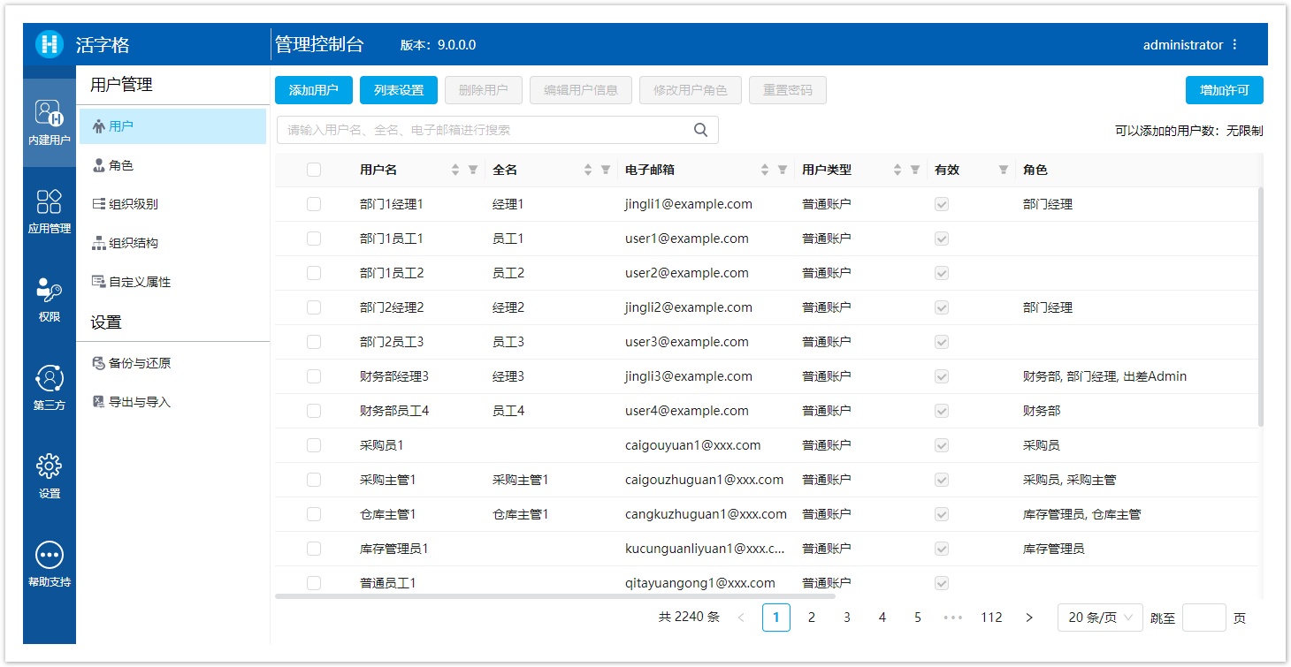Open the 应用管理 sidebar section
This screenshot has height=667, width=1291.
tap(50, 211)
